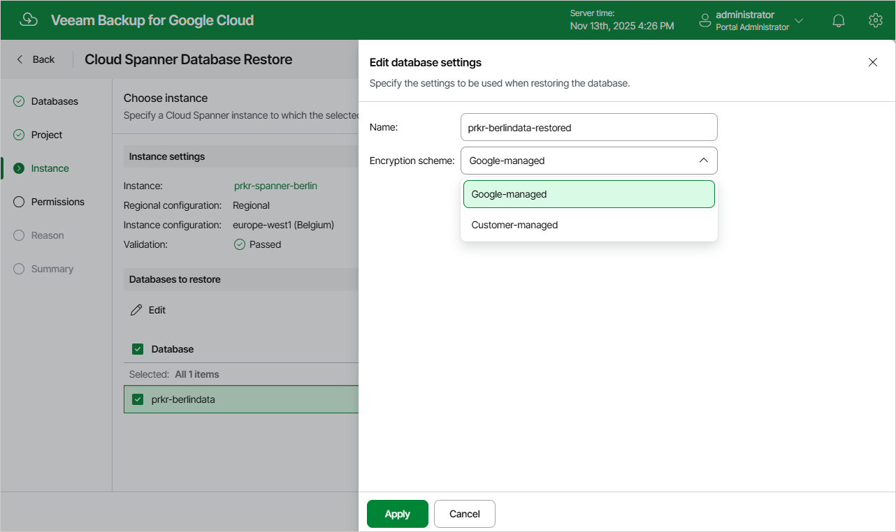Click the europe-west1 (Belgium) value
The width and height of the screenshot is (896, 532).
pyautogui.click(x=283, y=225)
